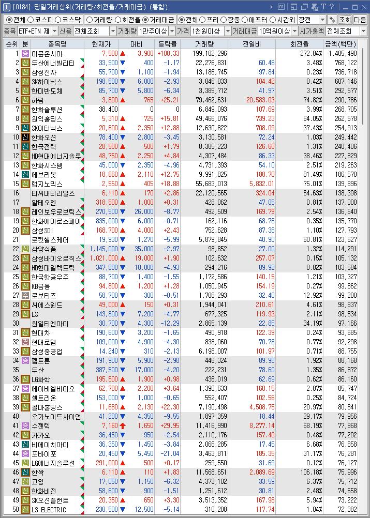Open the 시가총액 전체조회 dropdown
The image size is (370, 518).
[364, 32]
